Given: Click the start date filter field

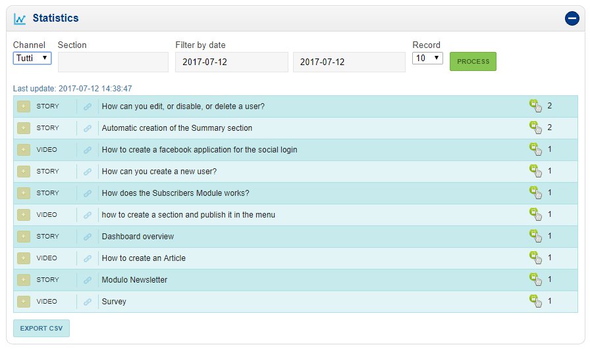Looking at the screenshot, I should [231, 62].
